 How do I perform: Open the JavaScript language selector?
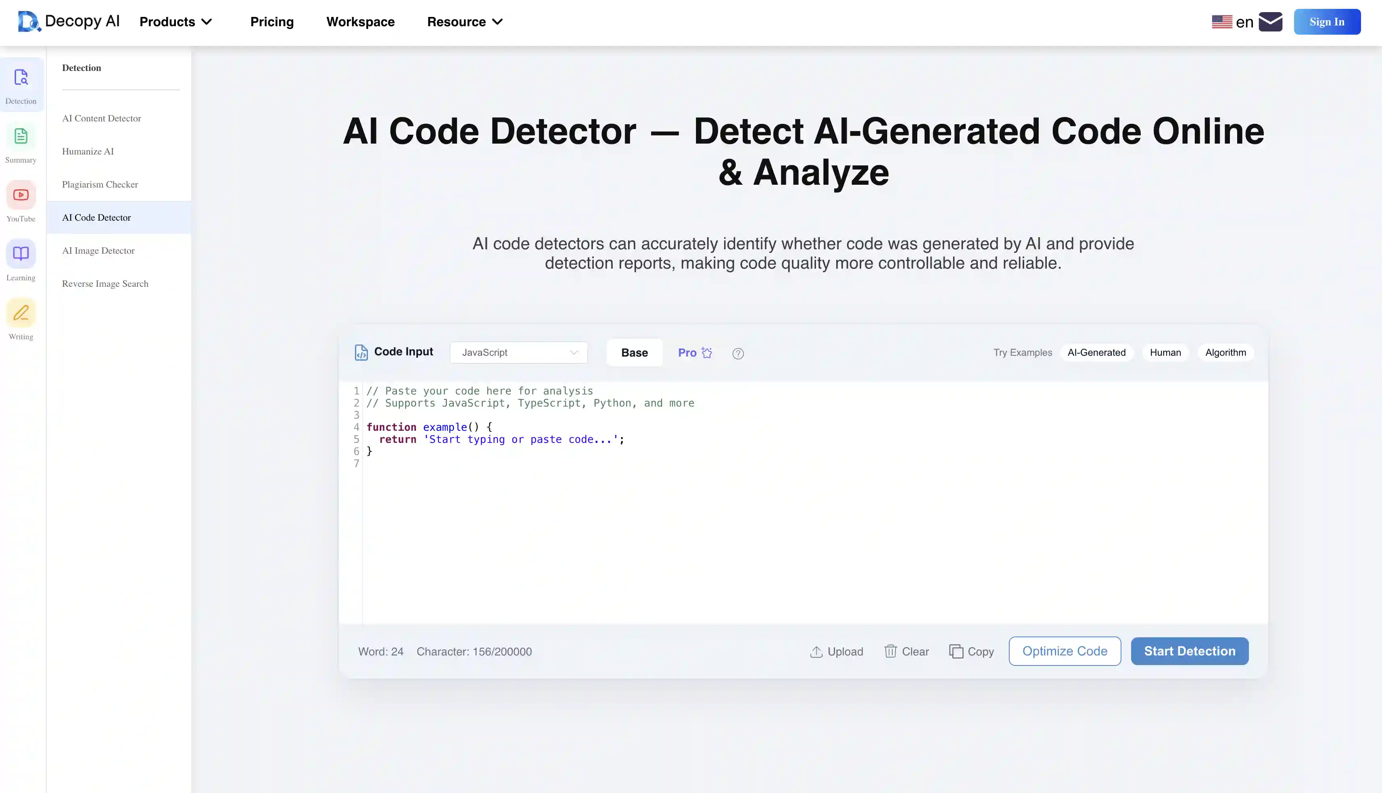pyautogui.click(x=518, y=353)
